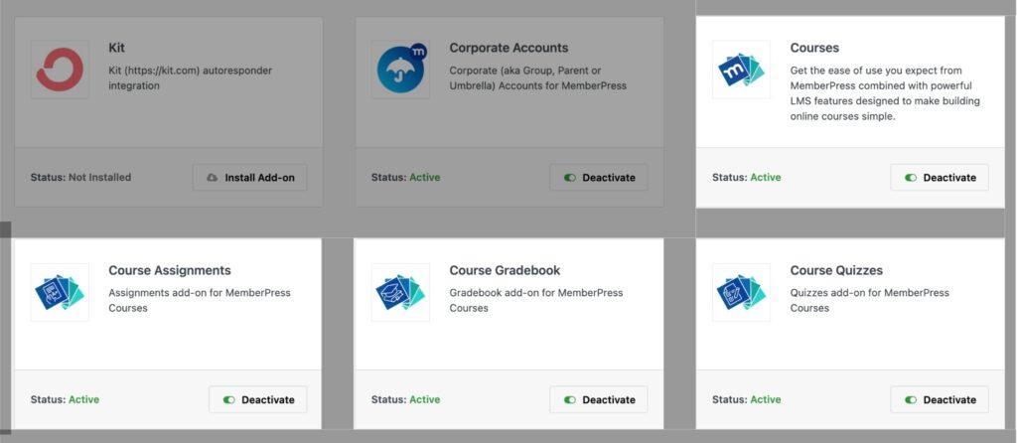Screen dimensions: 1017x443
Task: Click the Course Assignments heading
Action: pyautogui.click(x=170, y=270)
